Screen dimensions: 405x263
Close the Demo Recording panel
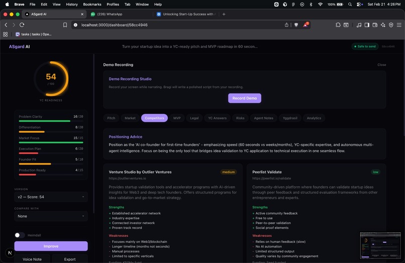[381, 65]
